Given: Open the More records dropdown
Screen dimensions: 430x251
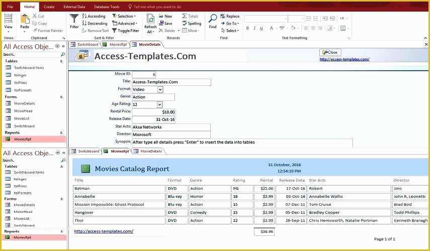Looking at the screenshot, I should pyautogui.click(x=191, y=31).
